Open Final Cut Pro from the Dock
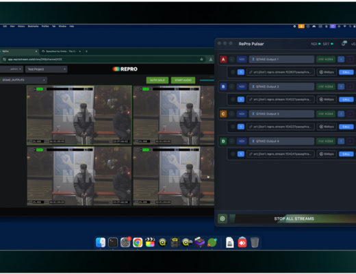356x274 pixels. (x=150, y=242)
